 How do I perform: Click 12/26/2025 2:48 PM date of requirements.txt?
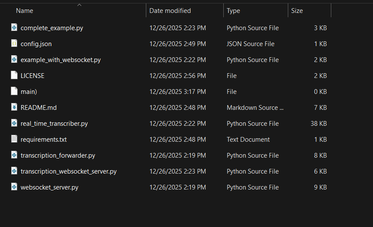tap(178, 140)
